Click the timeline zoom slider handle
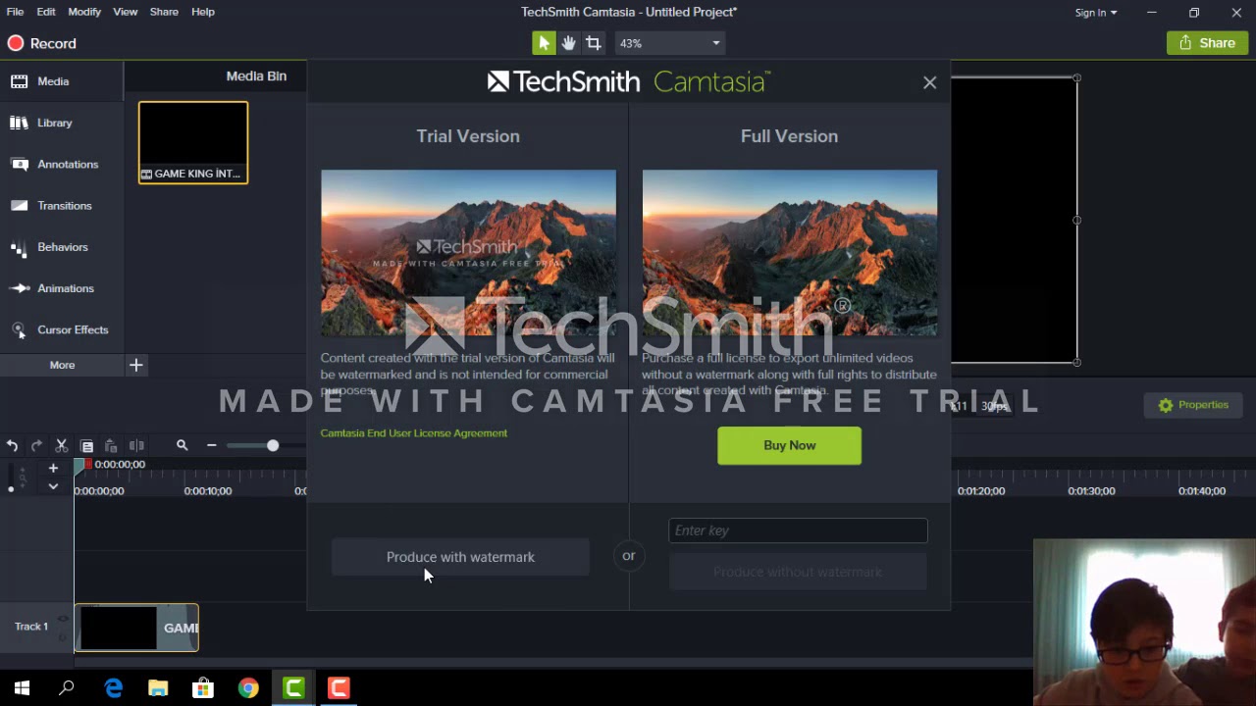This screenshot has width=1256, height=706. coord(273,445)
